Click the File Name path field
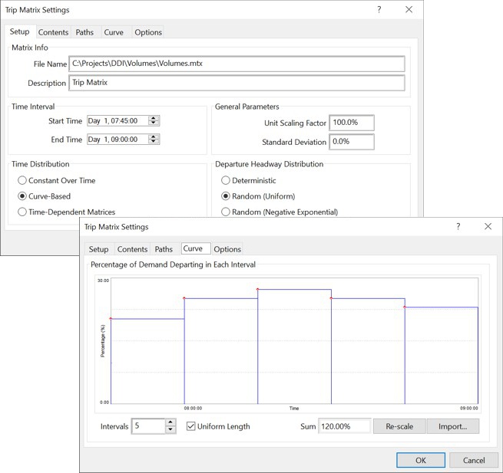Image resolution: width=503 pixels, height=473 pixels. [x=237, y=64]
